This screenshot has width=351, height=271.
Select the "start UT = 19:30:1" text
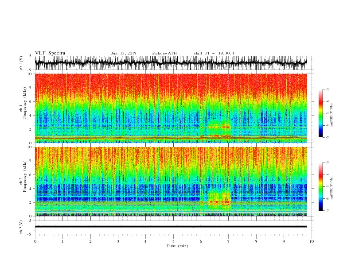(x=214, y=53)
